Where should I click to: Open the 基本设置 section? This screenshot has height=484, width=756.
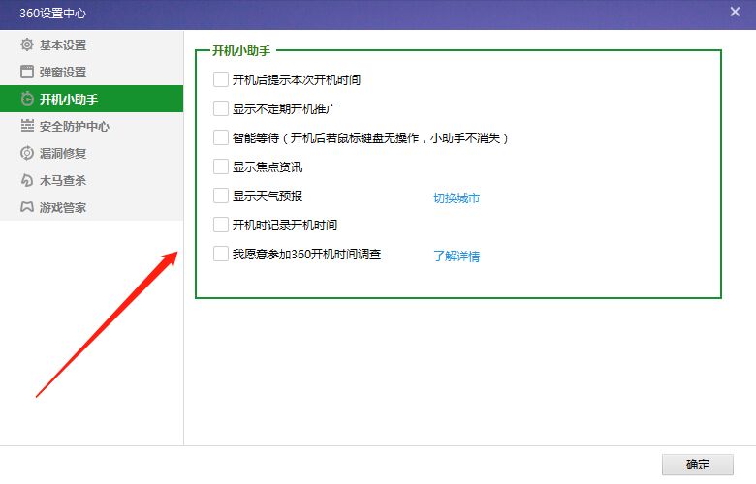coord(92,45)
